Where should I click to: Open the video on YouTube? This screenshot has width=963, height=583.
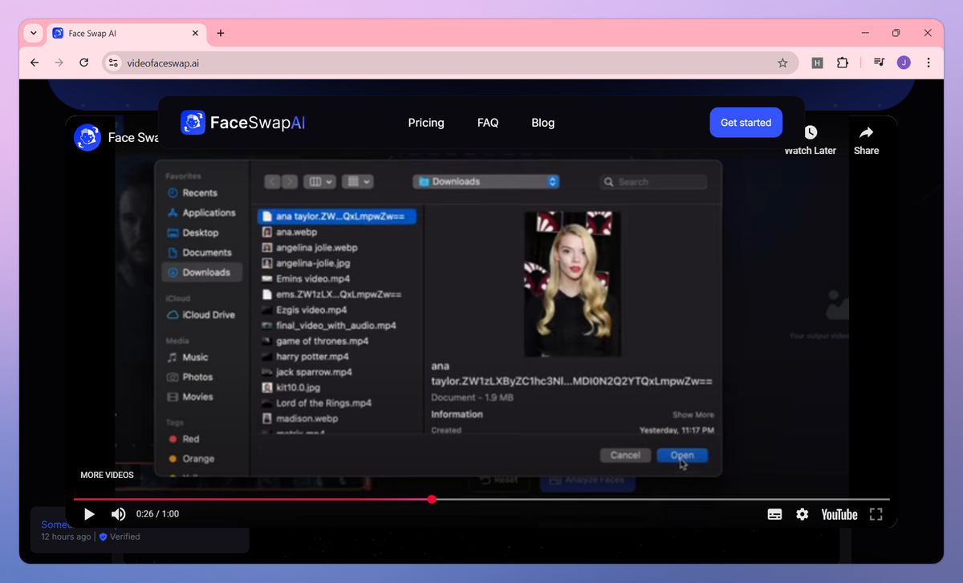coord(839,515)
